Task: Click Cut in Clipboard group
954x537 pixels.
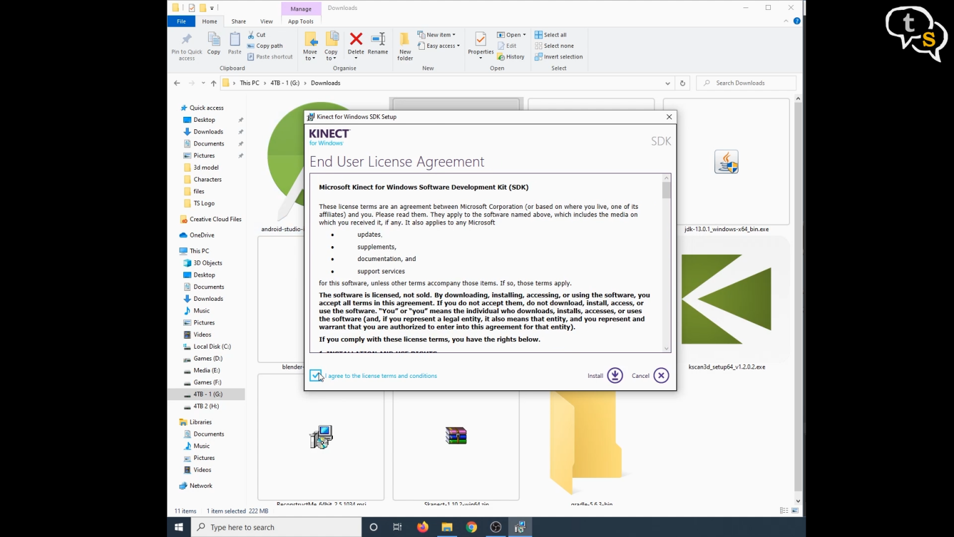Action: [x=257, y=35]
